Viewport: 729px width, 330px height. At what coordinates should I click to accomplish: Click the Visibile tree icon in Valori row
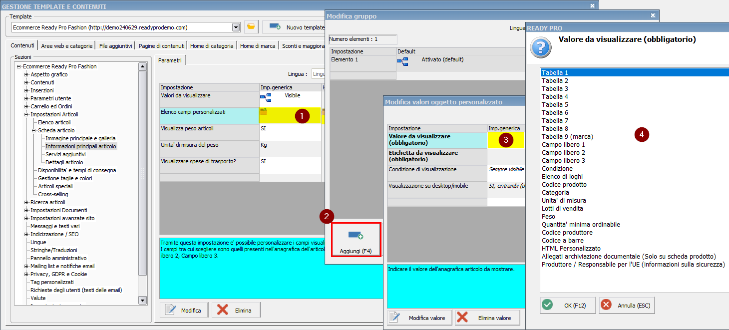(x=265, y=97)
